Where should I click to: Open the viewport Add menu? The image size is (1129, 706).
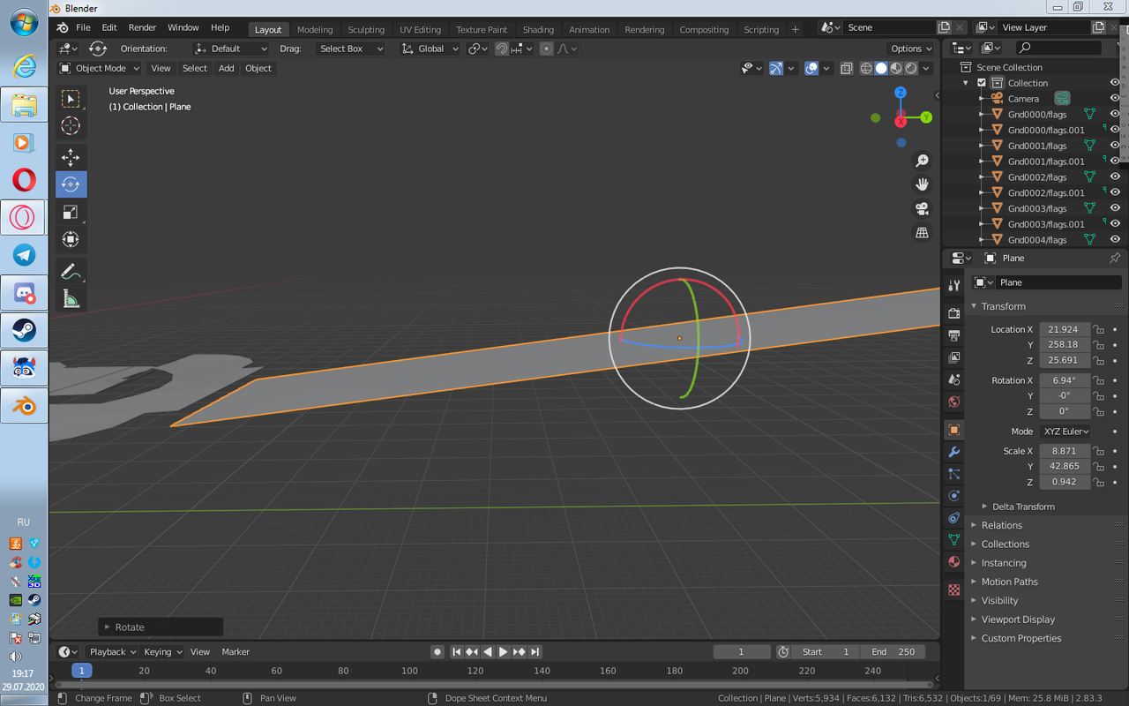(x=227, y=68)
